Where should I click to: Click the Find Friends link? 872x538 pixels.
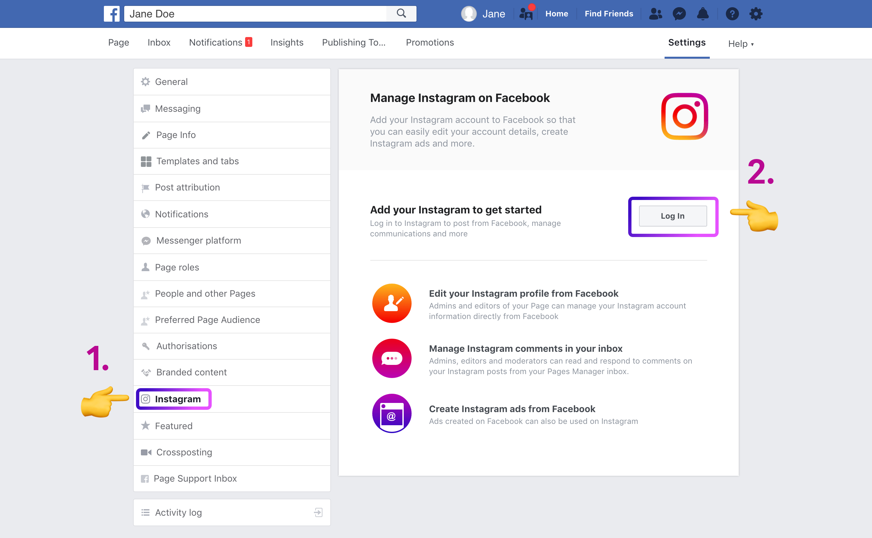(x=609, y=14)
